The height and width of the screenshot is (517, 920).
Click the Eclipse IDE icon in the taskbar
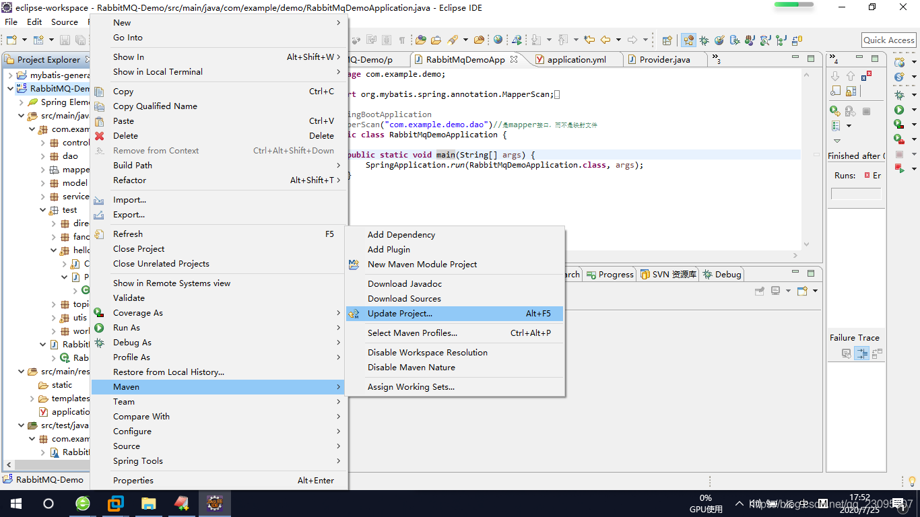coord(215,504)
